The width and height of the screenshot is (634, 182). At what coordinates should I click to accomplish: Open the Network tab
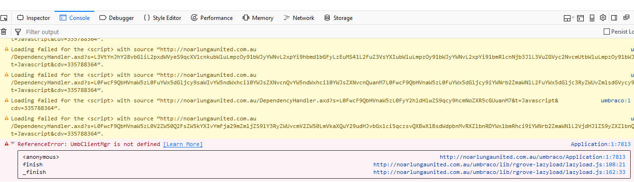click(299, 18)
